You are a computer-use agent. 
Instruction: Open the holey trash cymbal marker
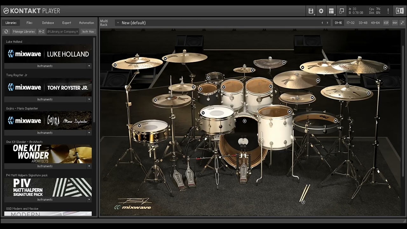click(x=284, y=62)
